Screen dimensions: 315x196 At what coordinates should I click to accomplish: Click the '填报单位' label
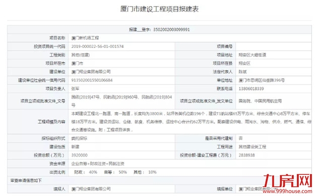[x=225, y=189]
